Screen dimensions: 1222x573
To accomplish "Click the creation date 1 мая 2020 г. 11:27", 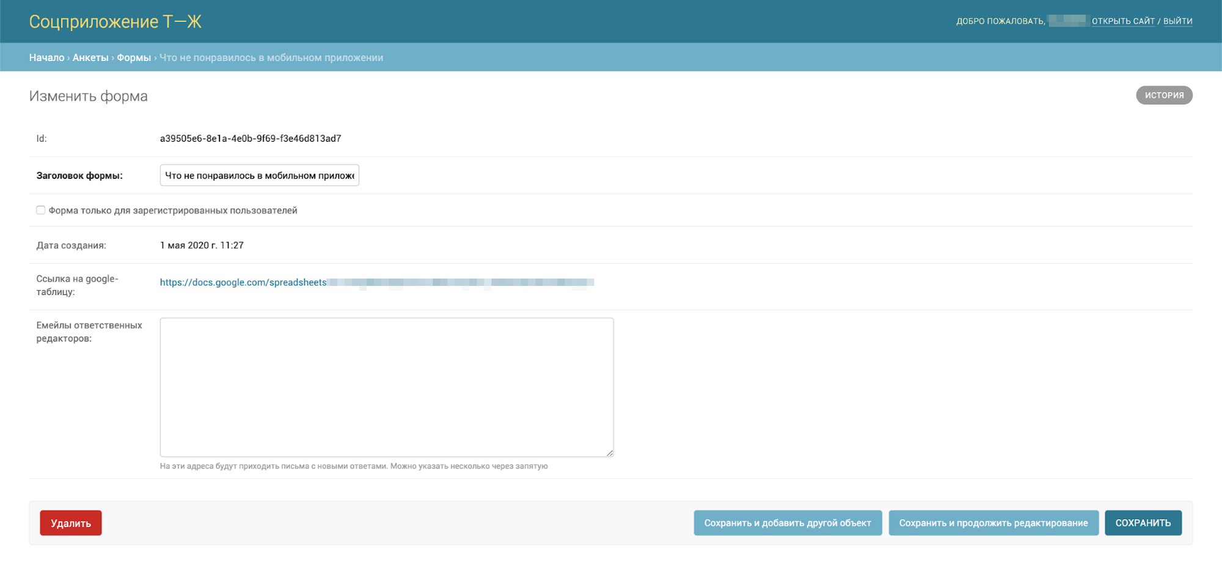I will [x=202, y=245].
